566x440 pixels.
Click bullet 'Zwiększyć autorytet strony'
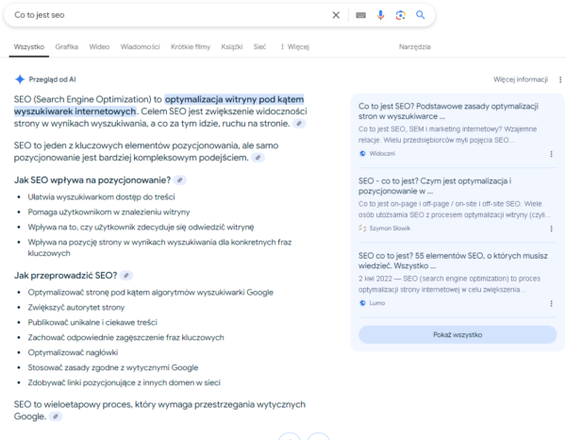(x=76, y=308)
